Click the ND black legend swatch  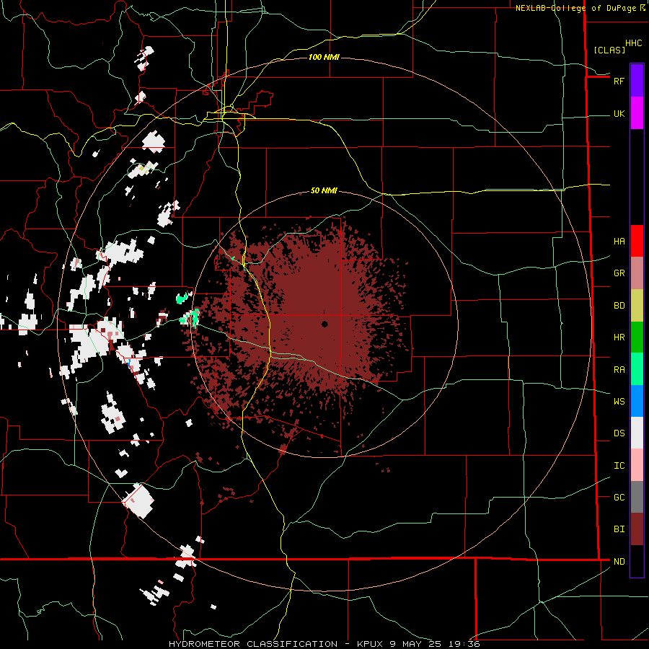[x=637, y=561]
